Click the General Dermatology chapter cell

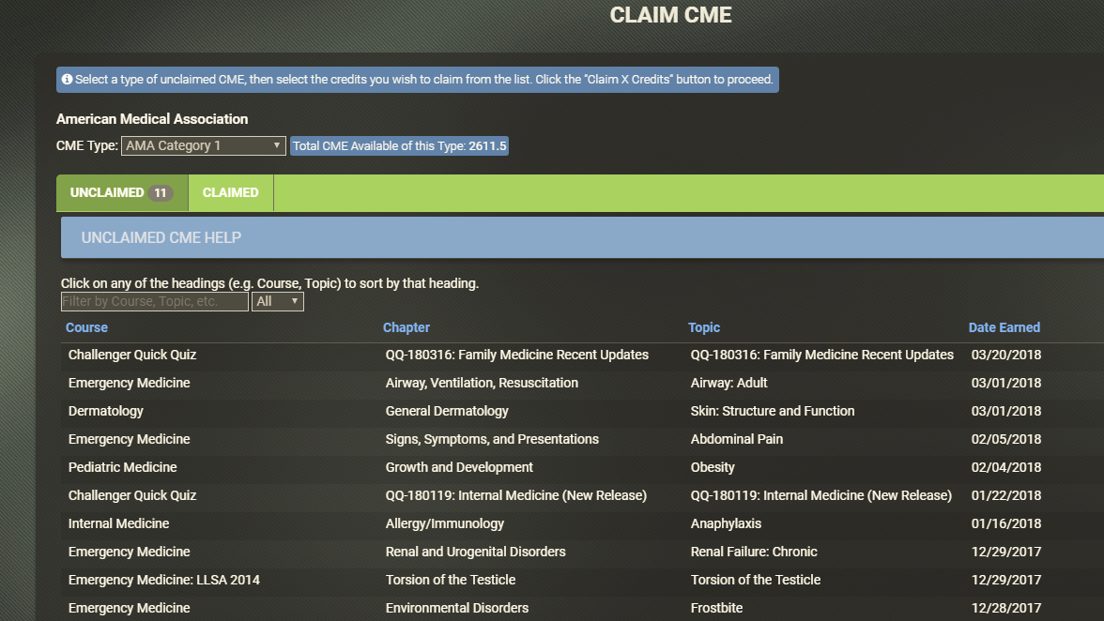point(447,412)
